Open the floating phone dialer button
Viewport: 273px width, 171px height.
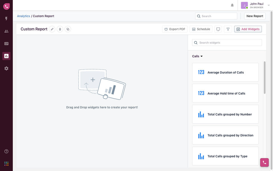pos(264,162)
